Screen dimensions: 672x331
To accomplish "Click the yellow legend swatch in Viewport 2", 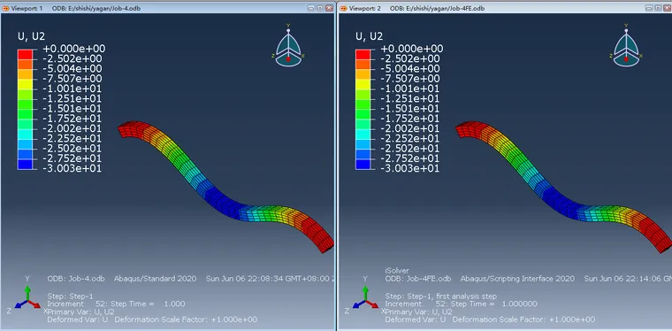I will (363, 84).
